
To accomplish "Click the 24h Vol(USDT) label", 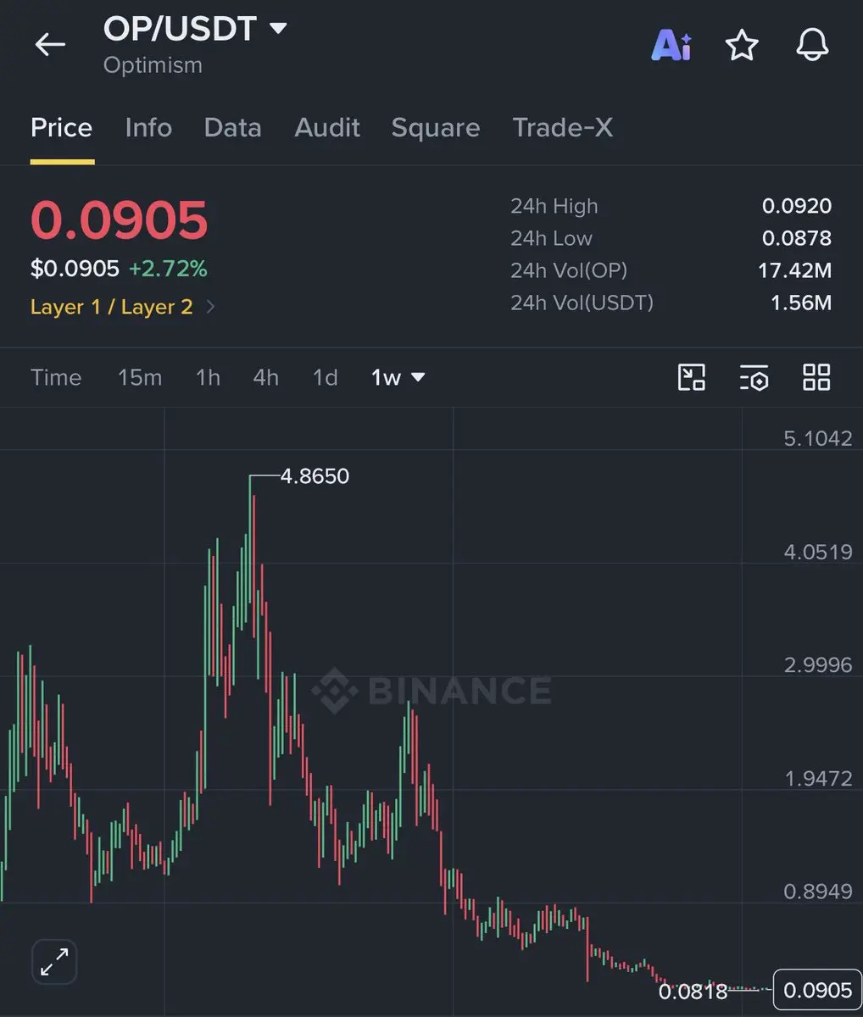I will tap(582, 303).
